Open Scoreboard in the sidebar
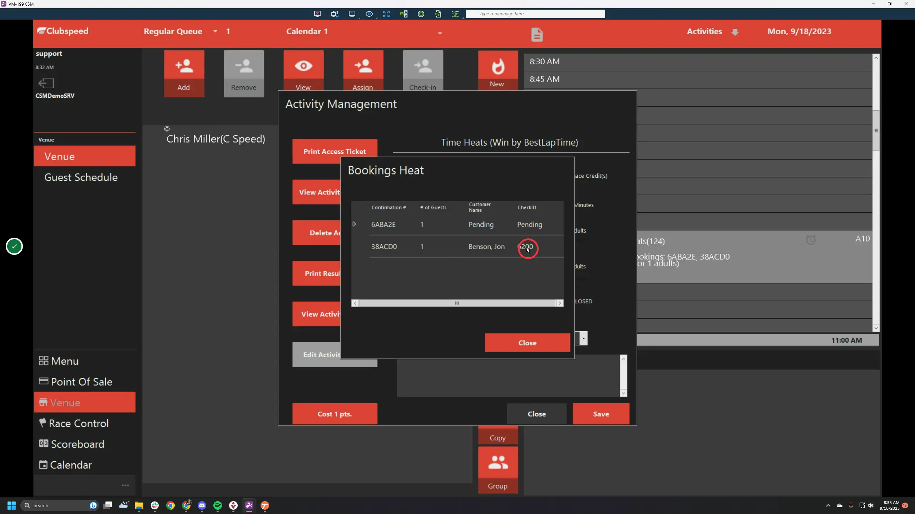Image resolution: width=915 pixels, height=514 pixels. tap(85, 444)
